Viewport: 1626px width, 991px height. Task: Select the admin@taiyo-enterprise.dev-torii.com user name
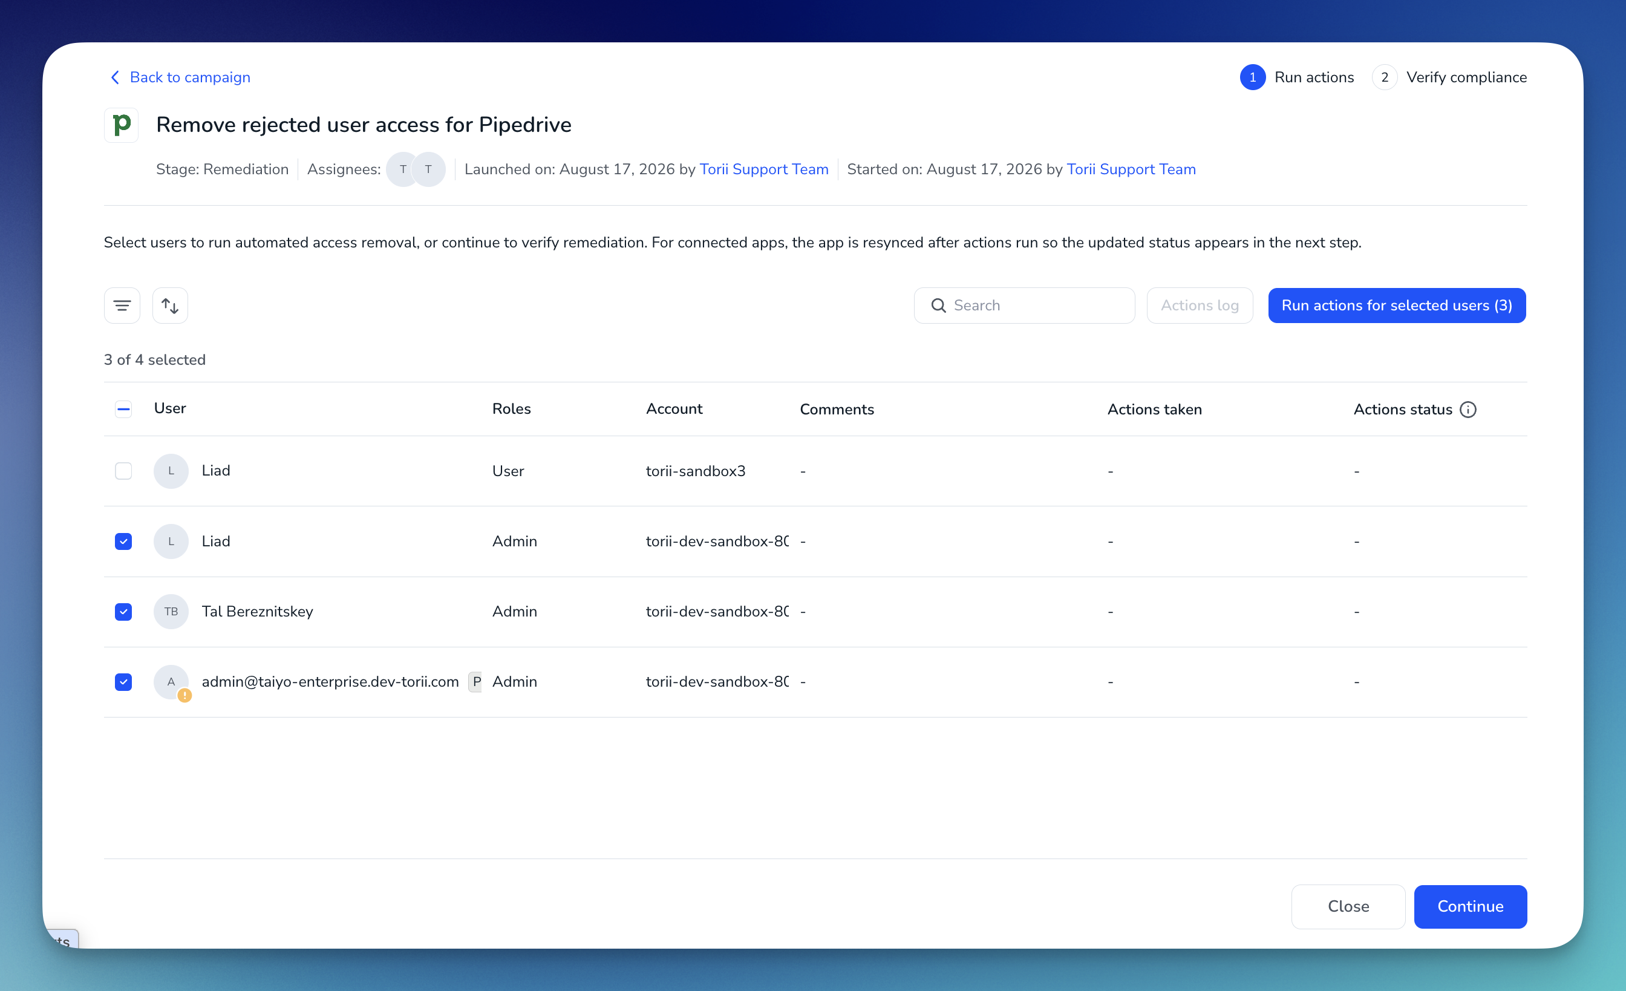(x=330, y=682)
